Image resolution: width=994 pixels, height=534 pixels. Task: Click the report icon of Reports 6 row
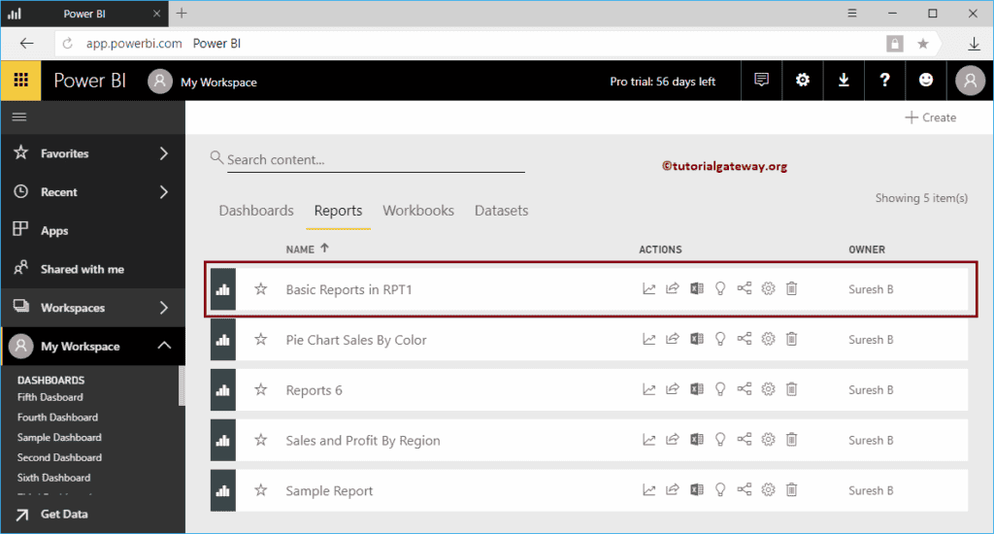223,390
